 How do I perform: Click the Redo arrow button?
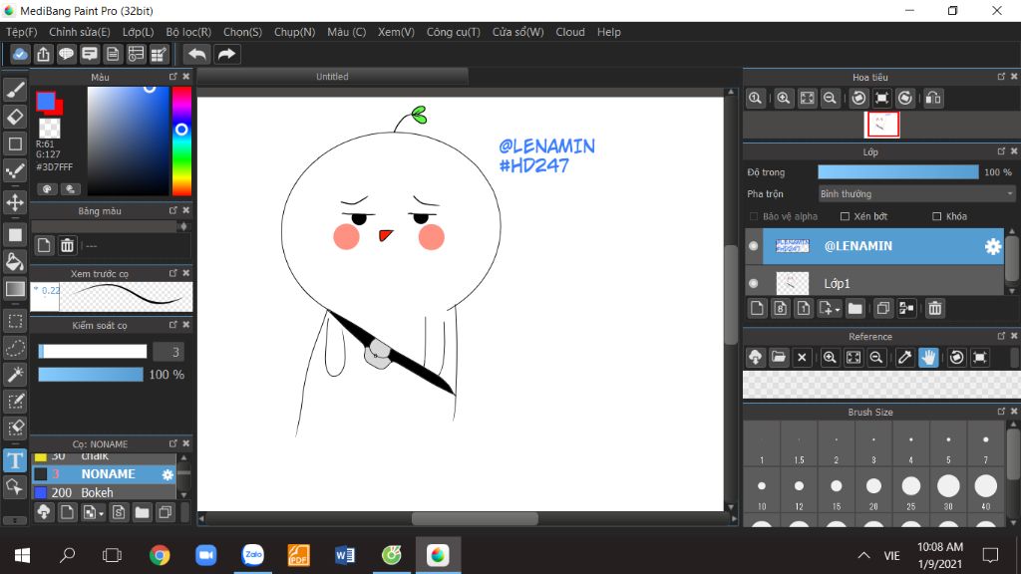[x=226, y=54]
